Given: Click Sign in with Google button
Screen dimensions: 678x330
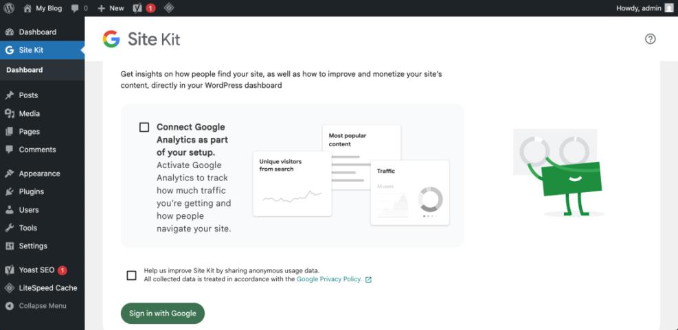Looking at the screenshot, I should [163, 313].
